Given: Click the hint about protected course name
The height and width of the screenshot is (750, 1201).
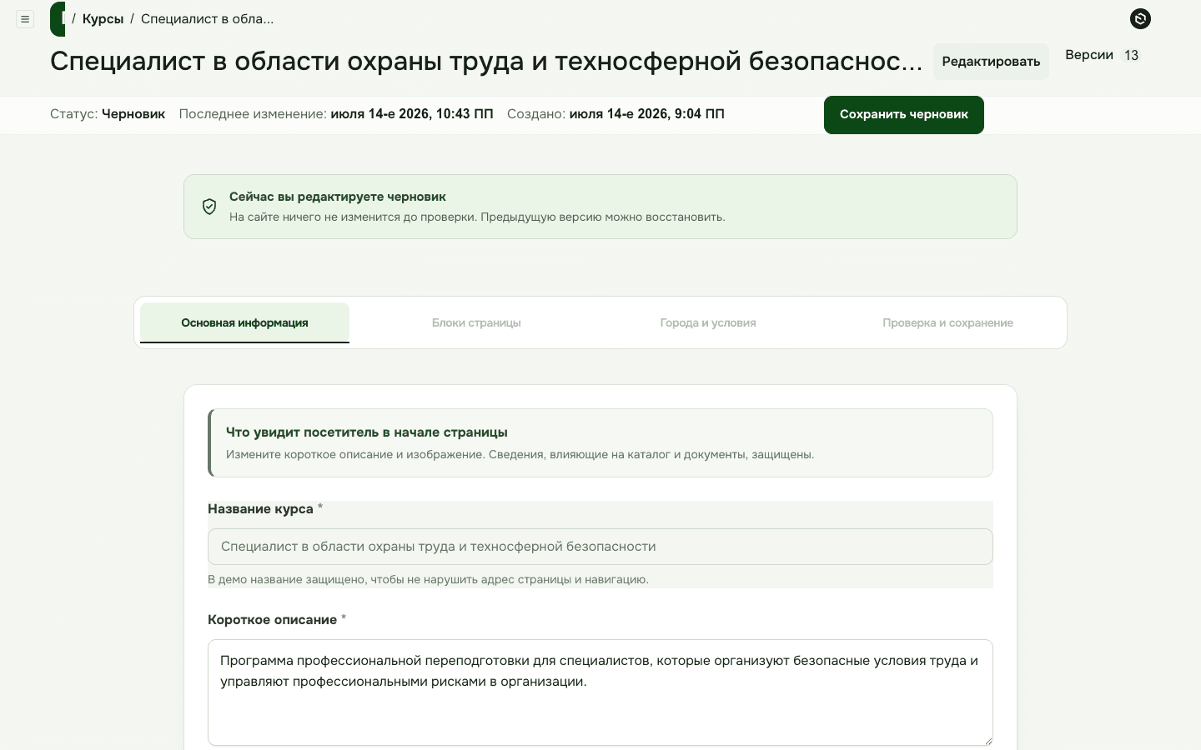Looking at the screenshot, I should tap(428, 579).
